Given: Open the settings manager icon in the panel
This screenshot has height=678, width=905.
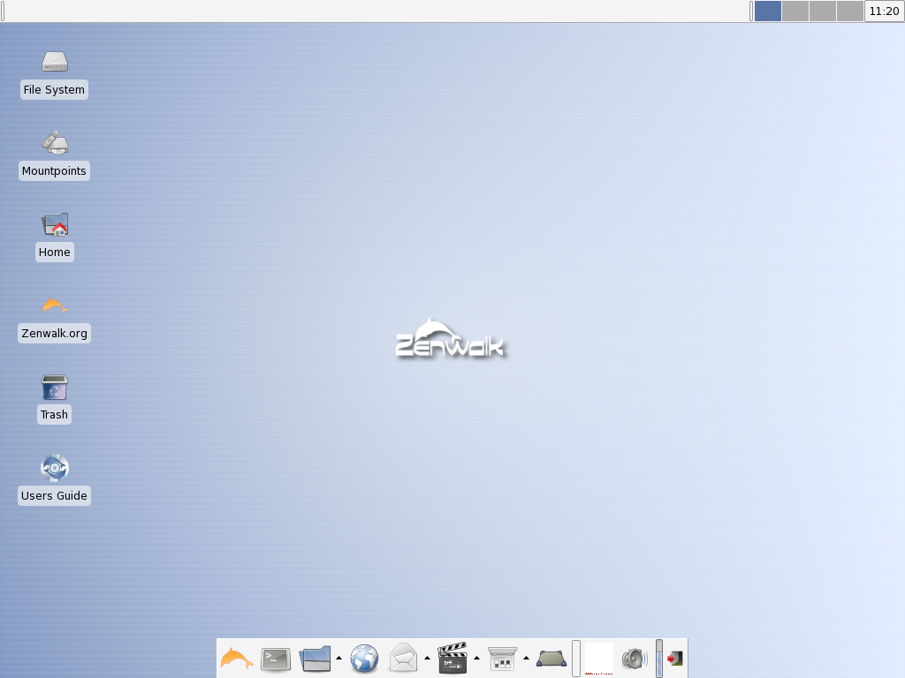Looking at the screenshot, I should 502,659.
